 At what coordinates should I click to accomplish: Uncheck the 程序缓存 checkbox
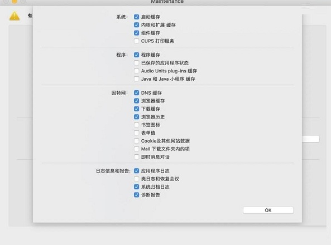(136, 55)
